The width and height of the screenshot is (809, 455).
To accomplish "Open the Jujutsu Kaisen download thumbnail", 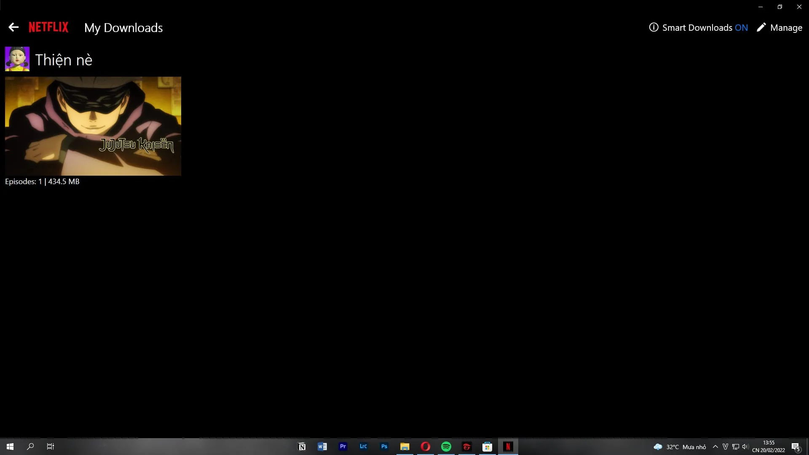I will point(93,126).
